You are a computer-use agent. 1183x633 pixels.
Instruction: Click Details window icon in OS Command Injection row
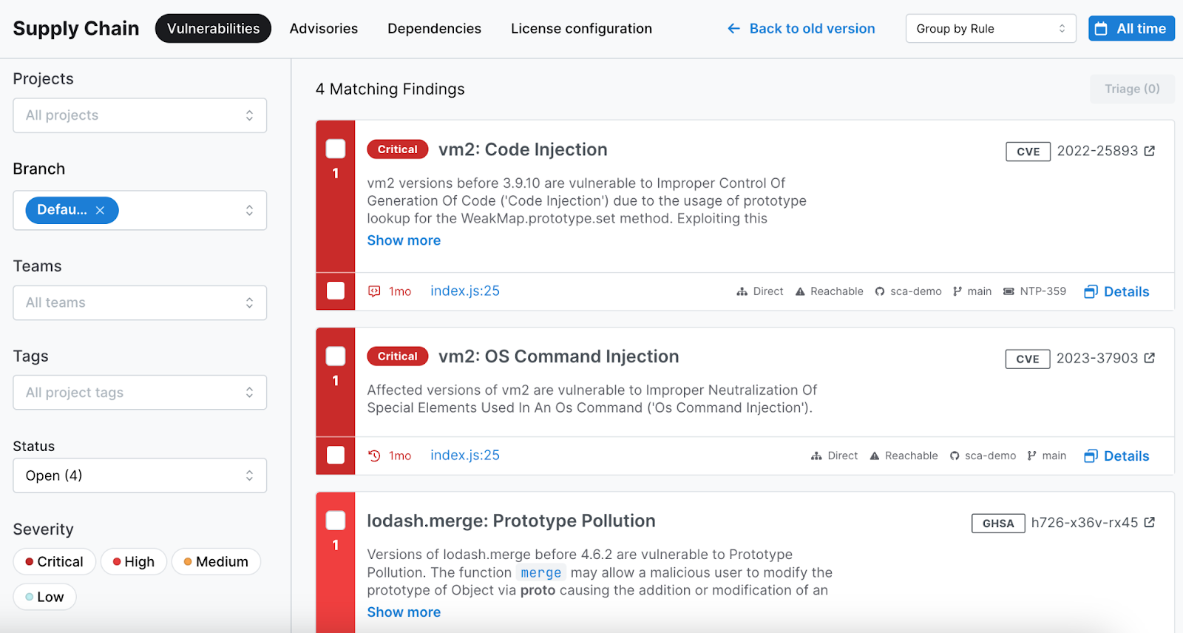pyautogui.click(x=1091, y=456)
